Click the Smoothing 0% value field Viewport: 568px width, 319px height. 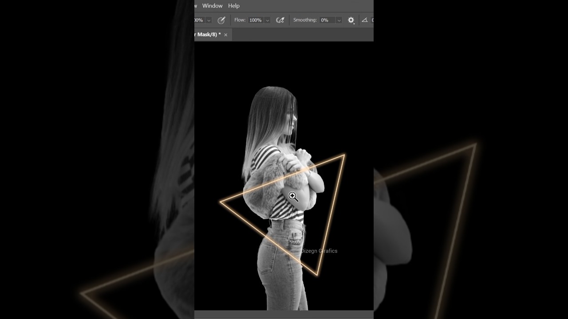coord(327,20)
